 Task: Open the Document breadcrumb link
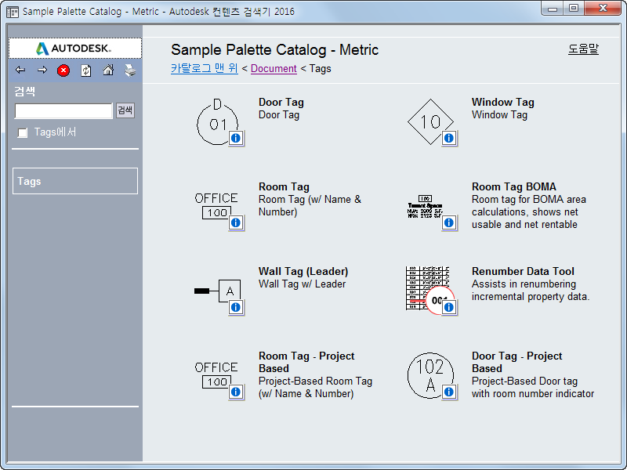(274, 69)
